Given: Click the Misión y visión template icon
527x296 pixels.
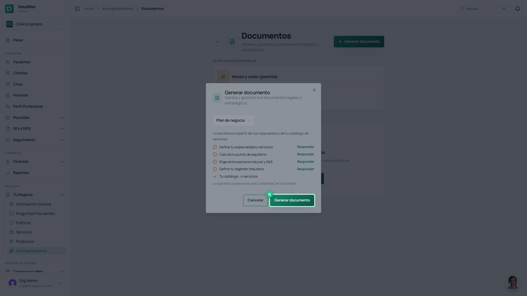Looking at the screenshot, I should [x=223, y=77].
